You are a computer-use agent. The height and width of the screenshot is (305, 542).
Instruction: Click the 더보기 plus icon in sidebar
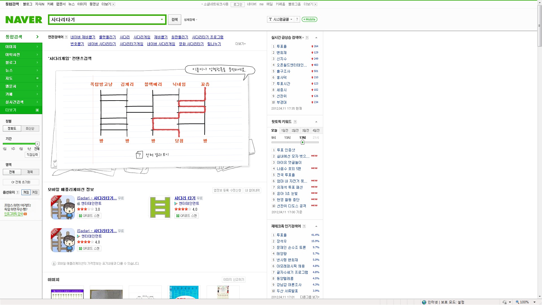pos(37,110)
